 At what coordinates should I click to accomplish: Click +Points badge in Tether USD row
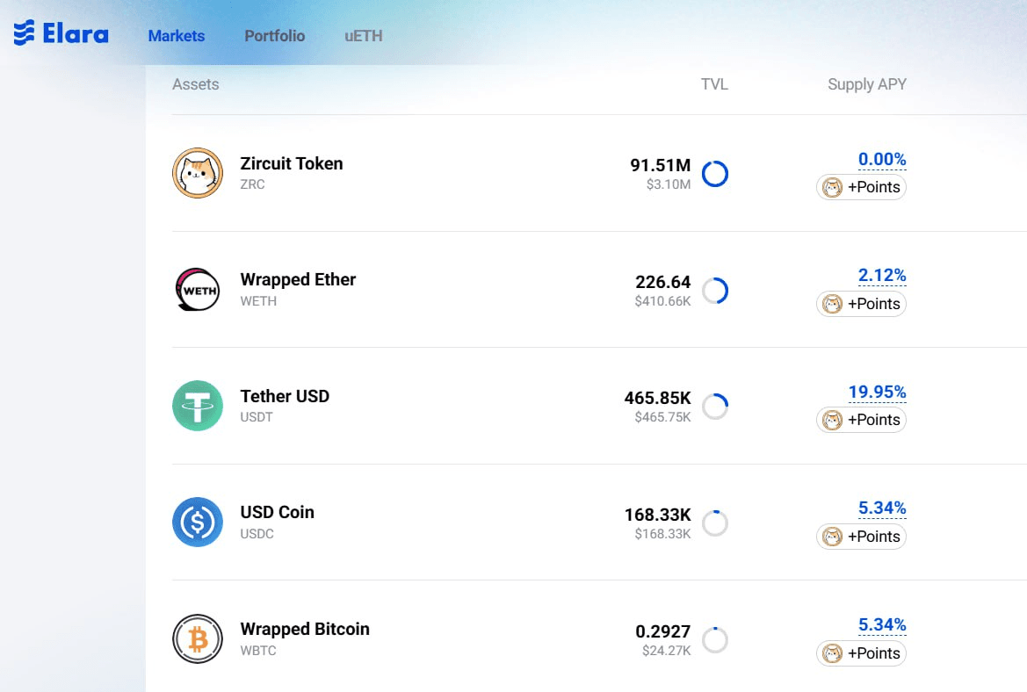point(861,420)
